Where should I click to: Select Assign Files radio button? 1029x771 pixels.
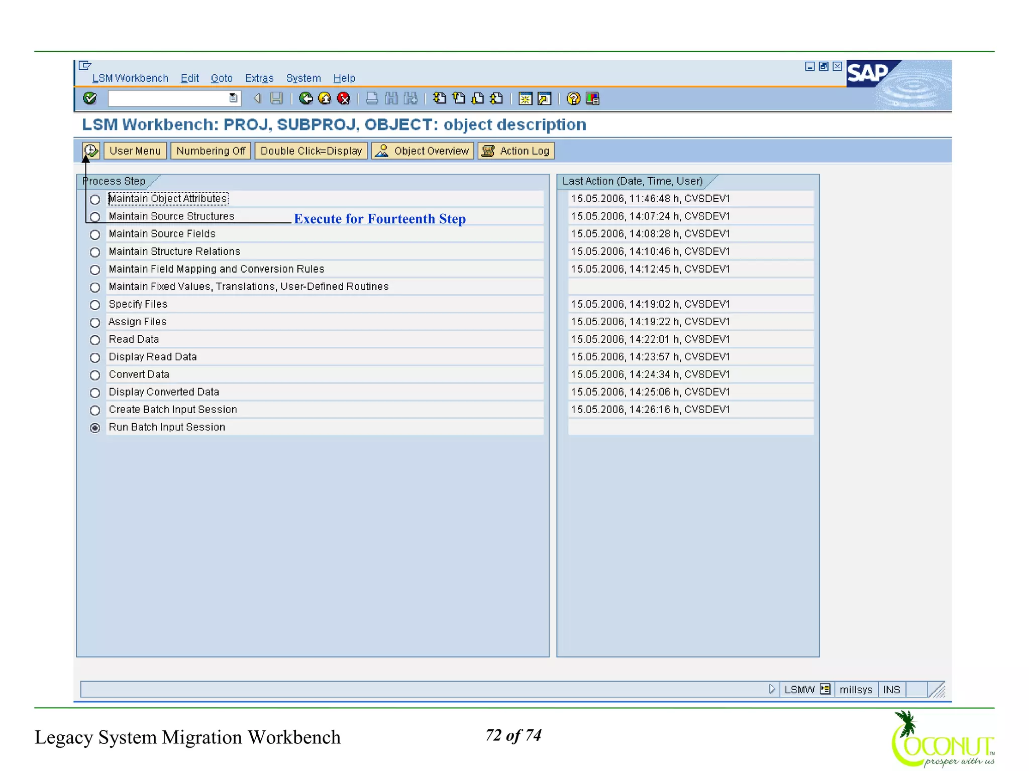95,322
